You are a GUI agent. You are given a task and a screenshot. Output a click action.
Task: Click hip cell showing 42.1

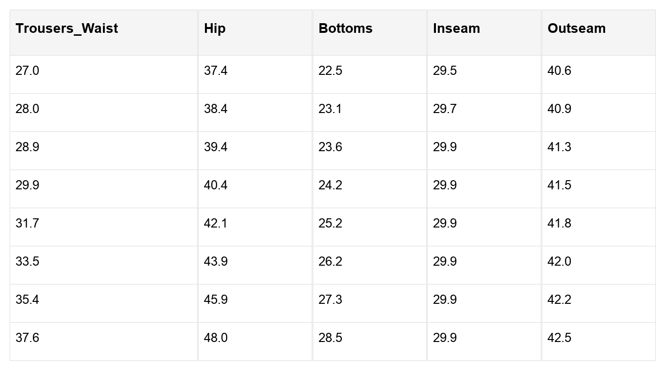pos(216,224)
